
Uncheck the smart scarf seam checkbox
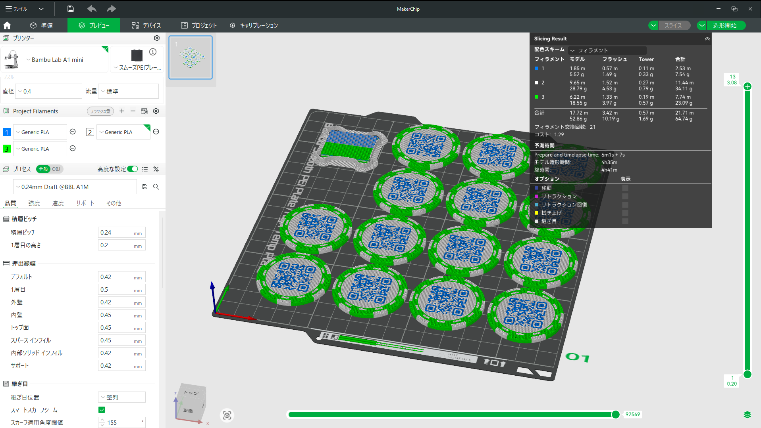point(102,410)
